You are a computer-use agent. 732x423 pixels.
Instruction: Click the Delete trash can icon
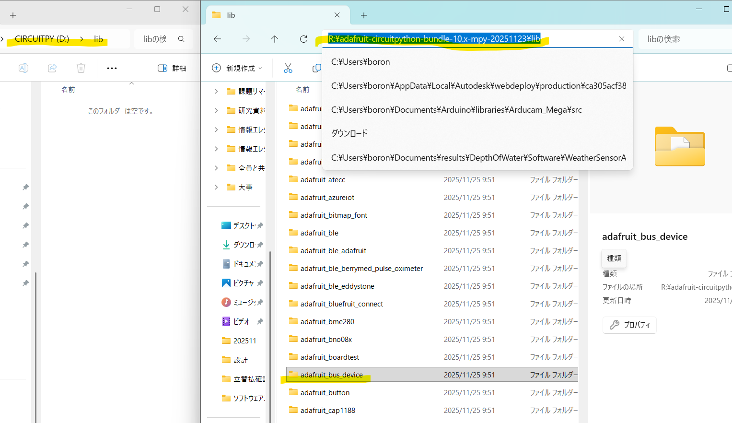[x=81, y=68]
